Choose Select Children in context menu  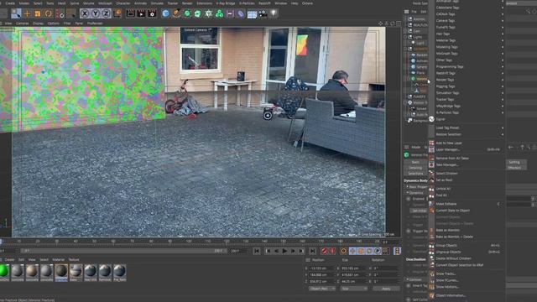(x=466, y=174)
